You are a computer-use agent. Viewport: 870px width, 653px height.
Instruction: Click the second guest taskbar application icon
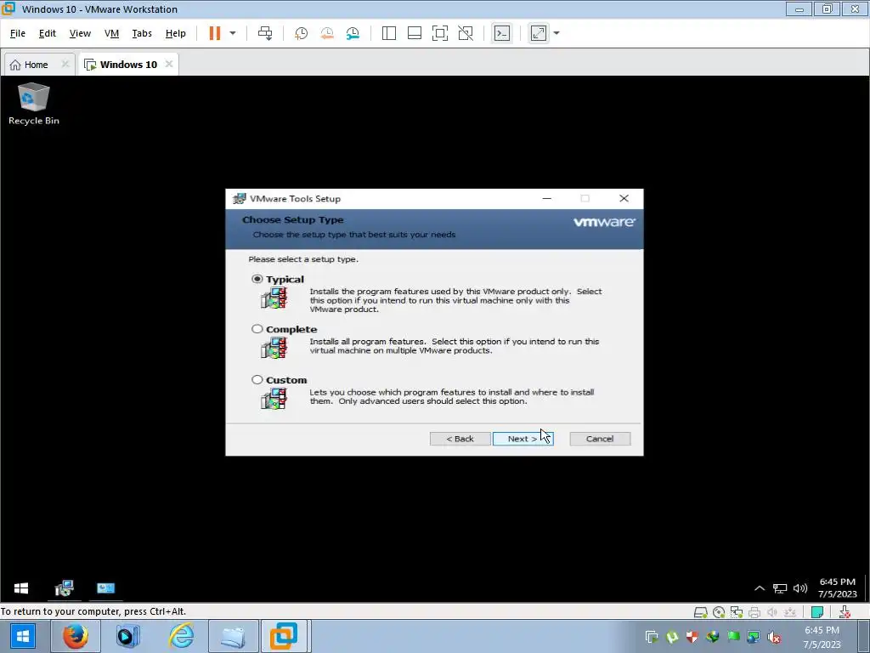pyautogui.click(x=105, y=588)
